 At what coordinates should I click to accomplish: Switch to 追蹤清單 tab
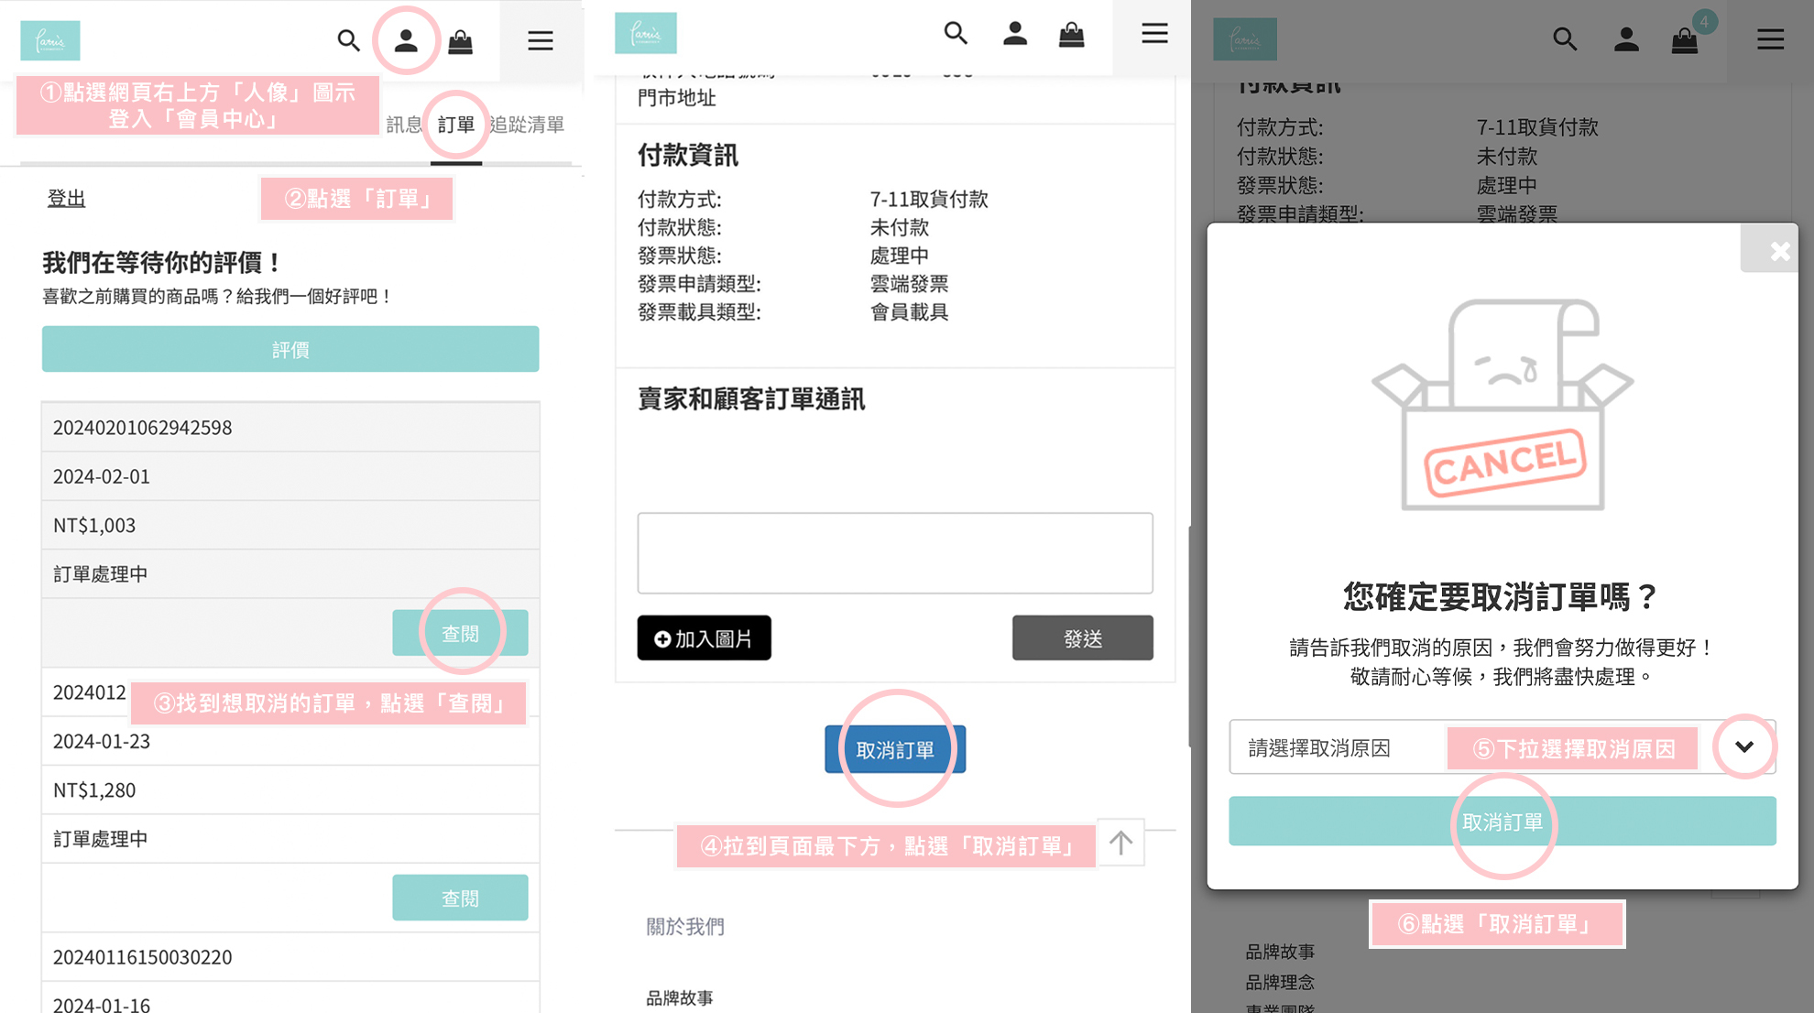tap(527, 125)
